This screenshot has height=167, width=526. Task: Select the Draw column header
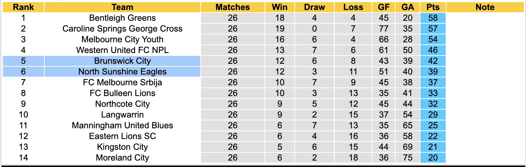tap(314, 7)
